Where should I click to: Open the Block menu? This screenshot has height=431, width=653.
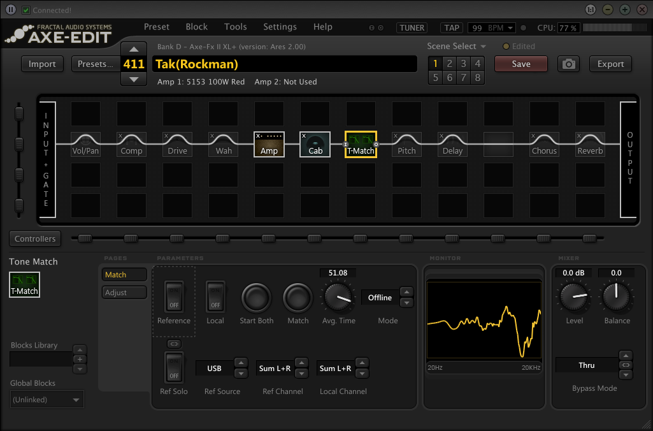pyautogui.click(x=197, y=27)
